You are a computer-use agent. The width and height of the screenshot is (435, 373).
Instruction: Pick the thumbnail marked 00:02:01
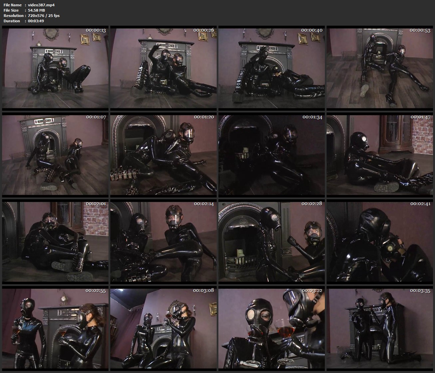(x=55, y=241)
